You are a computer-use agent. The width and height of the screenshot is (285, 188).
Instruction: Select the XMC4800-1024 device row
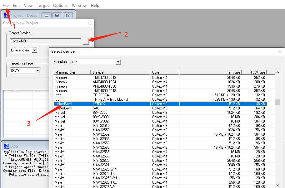click(x=161, y=82)
